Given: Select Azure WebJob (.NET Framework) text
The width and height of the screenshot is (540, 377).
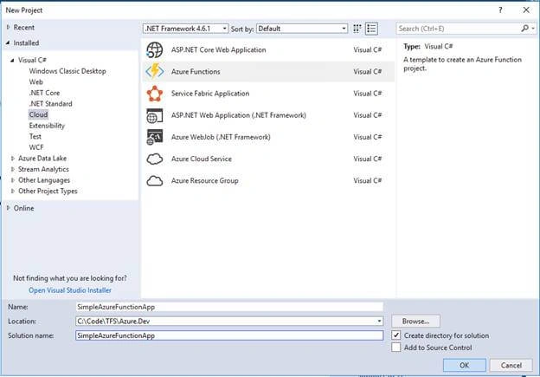Looking at the screenshot, I should click(x=221, y=137).
